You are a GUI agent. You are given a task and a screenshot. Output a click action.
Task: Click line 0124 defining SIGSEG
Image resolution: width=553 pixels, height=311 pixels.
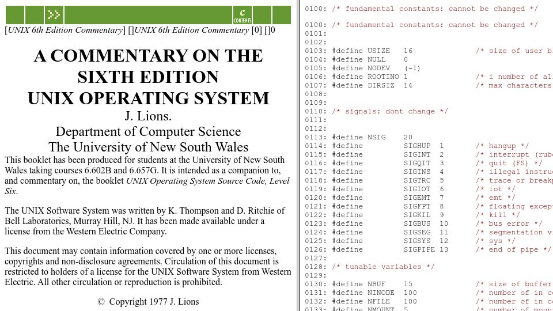tap(429, 232)
